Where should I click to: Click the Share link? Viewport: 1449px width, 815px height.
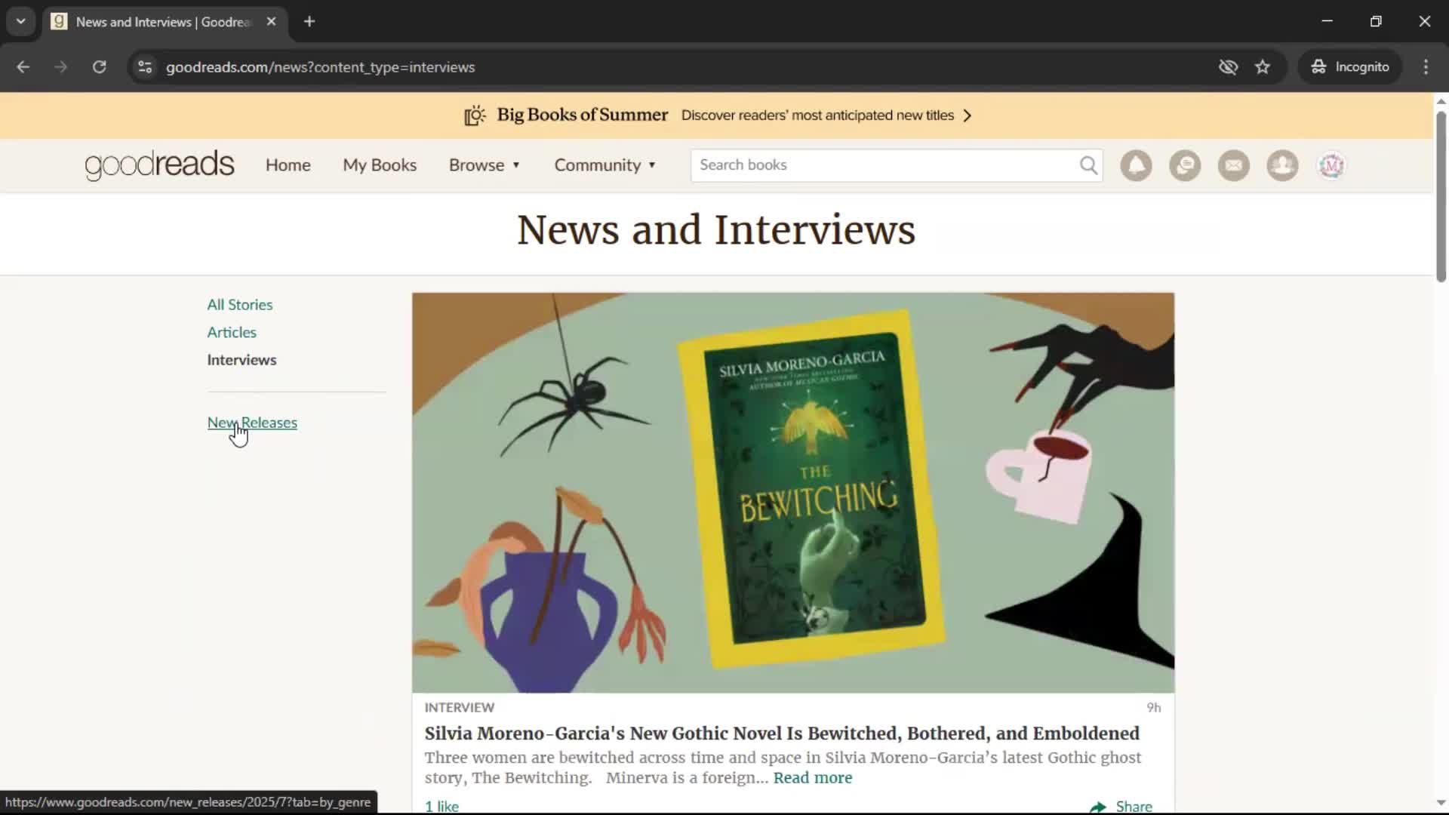click(x=1134, y=807)
